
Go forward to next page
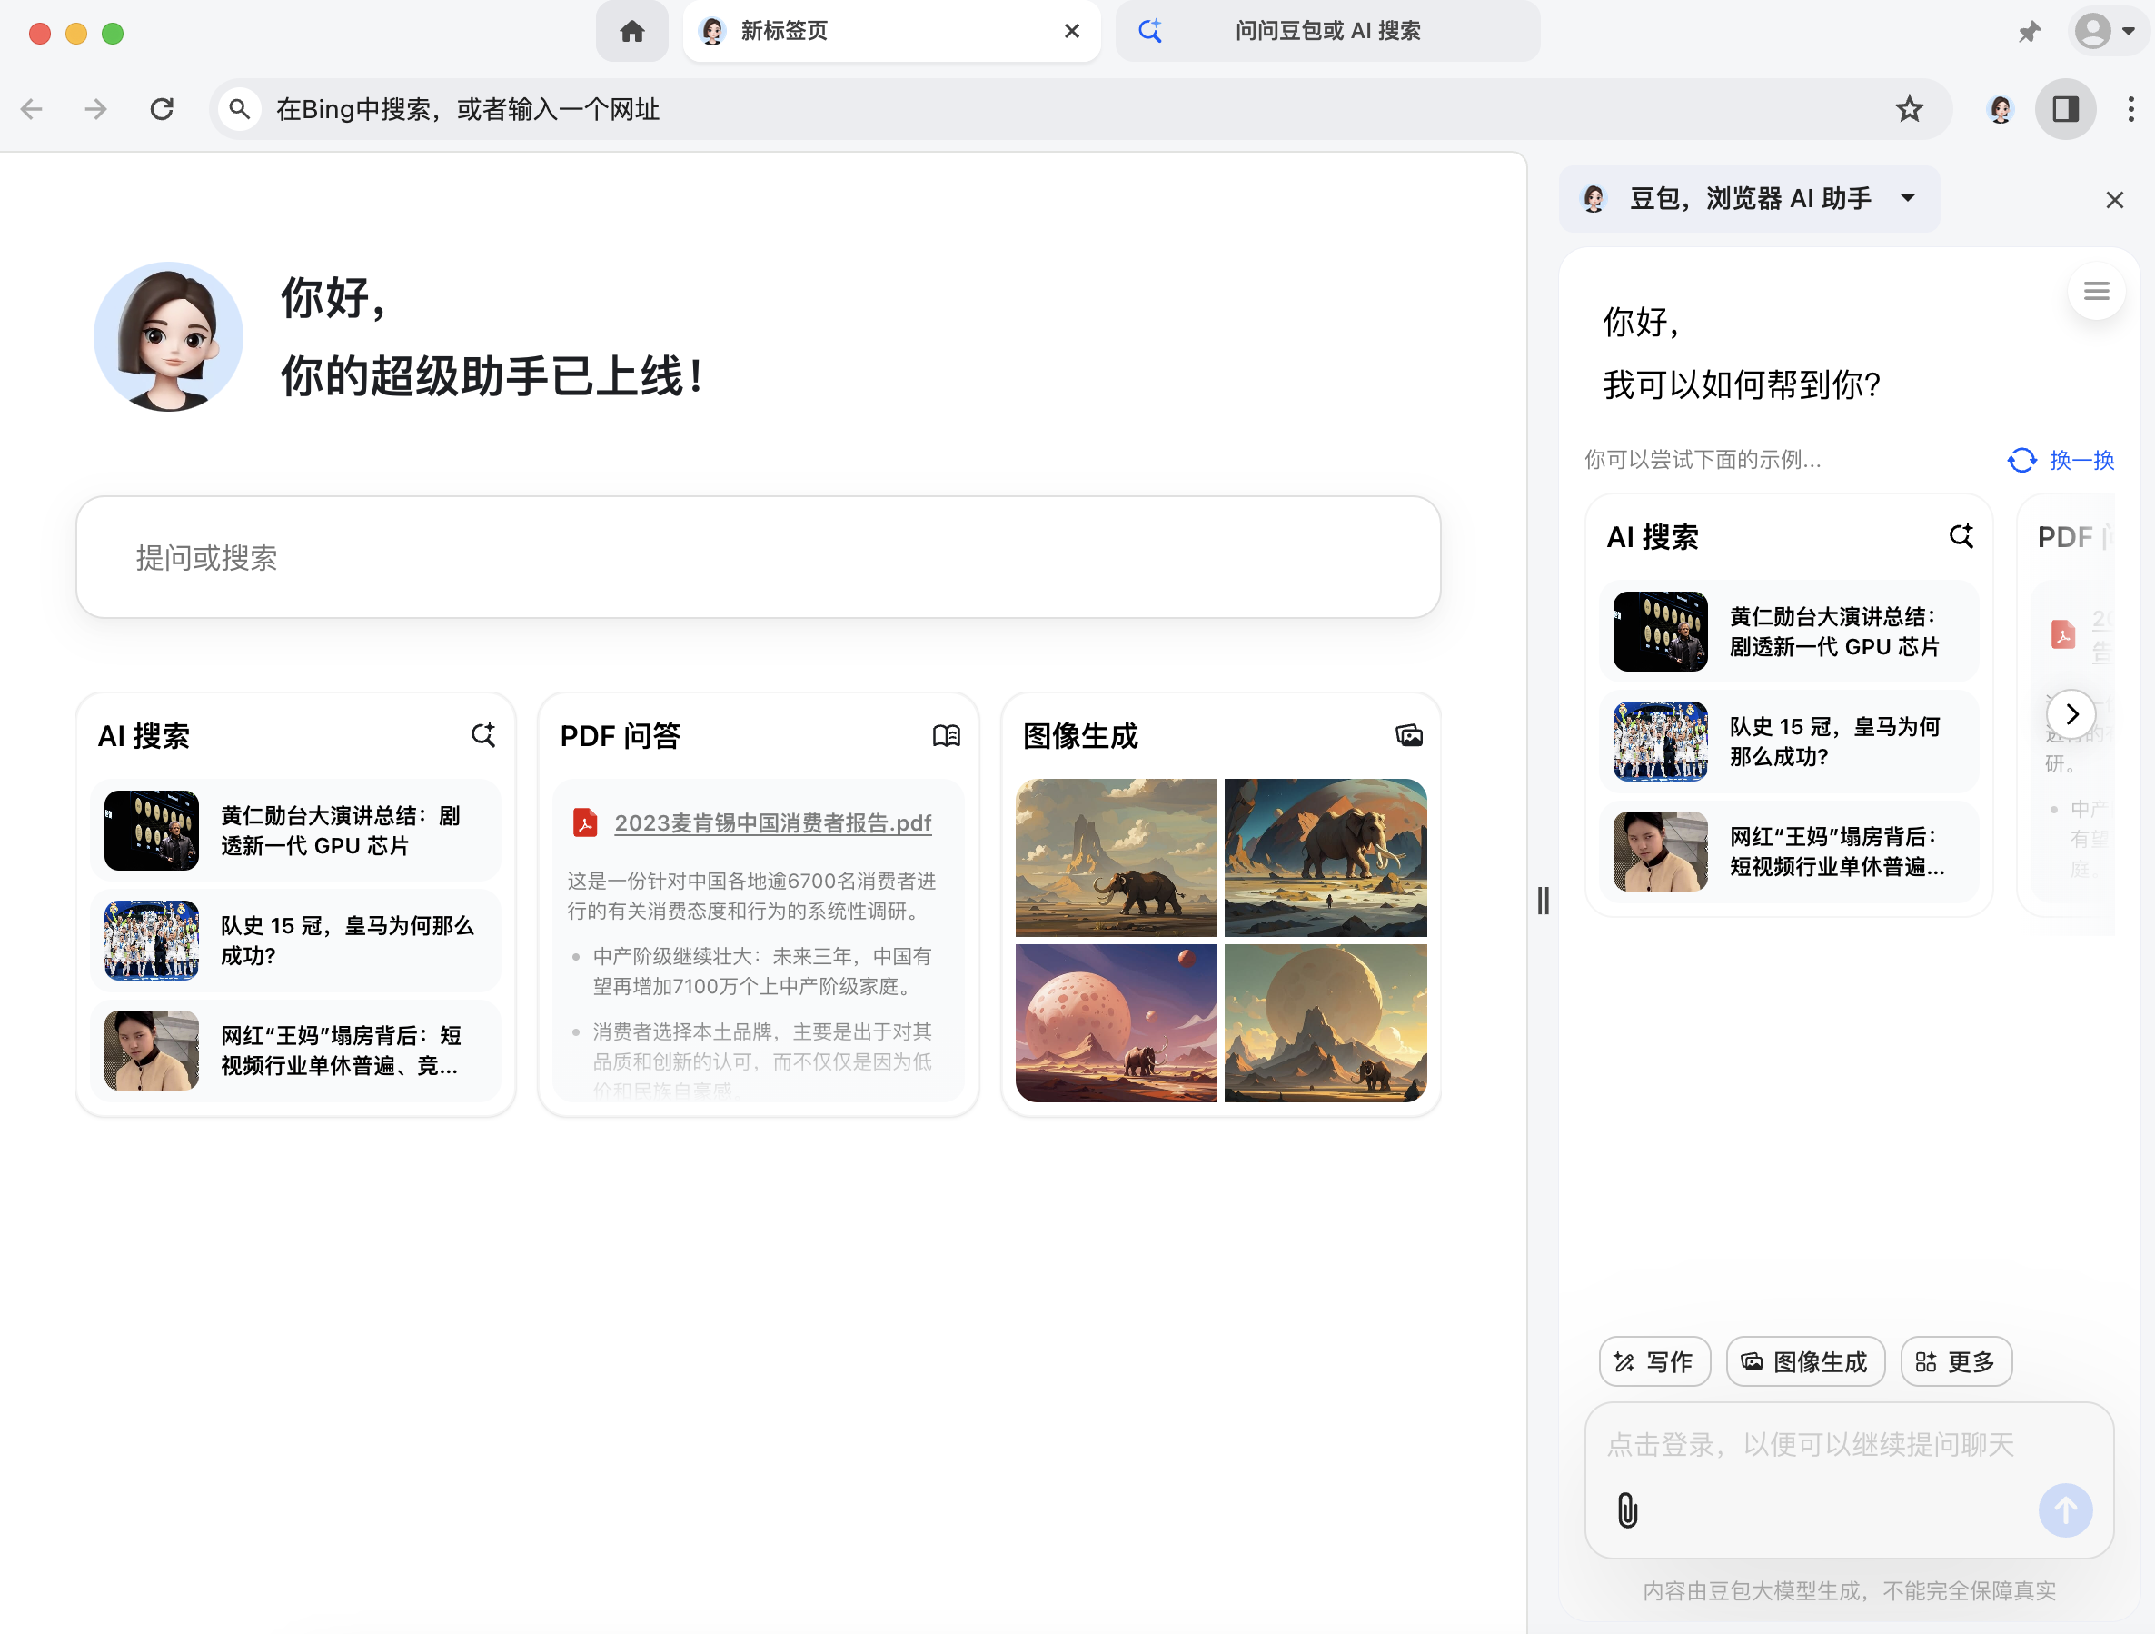[x=95, y=109]
